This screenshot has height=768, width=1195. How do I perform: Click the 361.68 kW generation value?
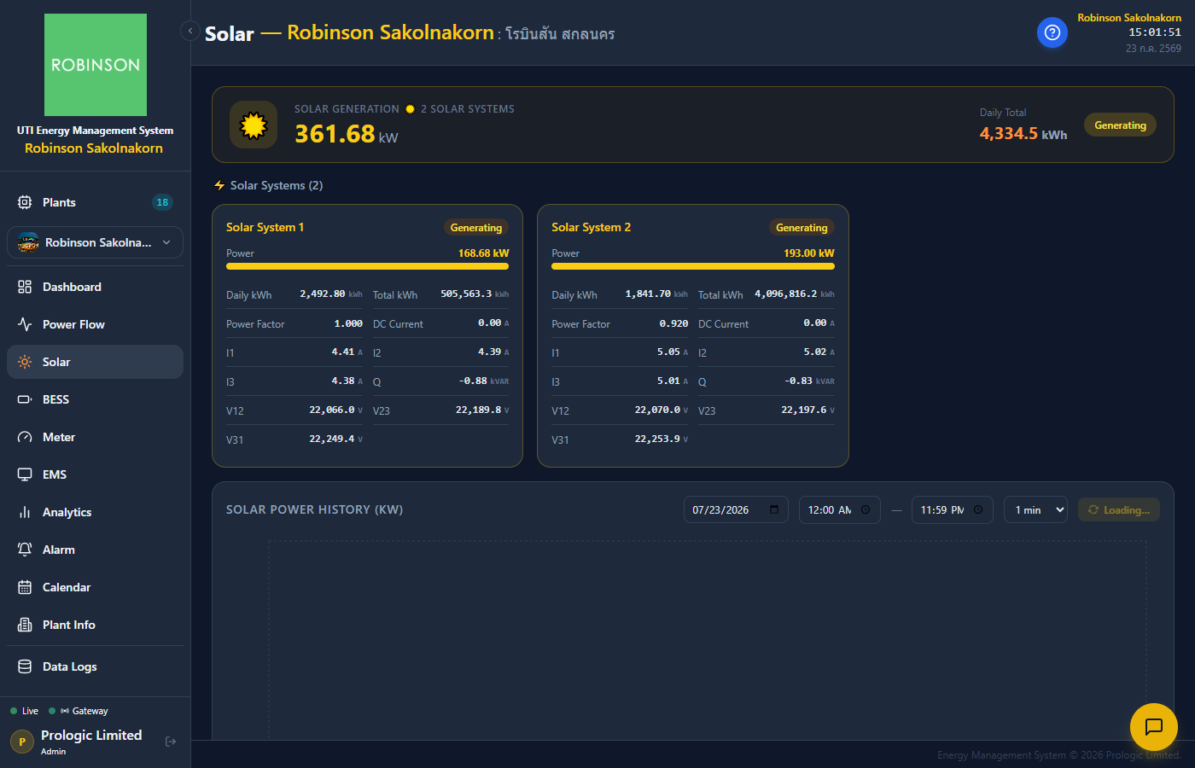[x=346, y=134]
